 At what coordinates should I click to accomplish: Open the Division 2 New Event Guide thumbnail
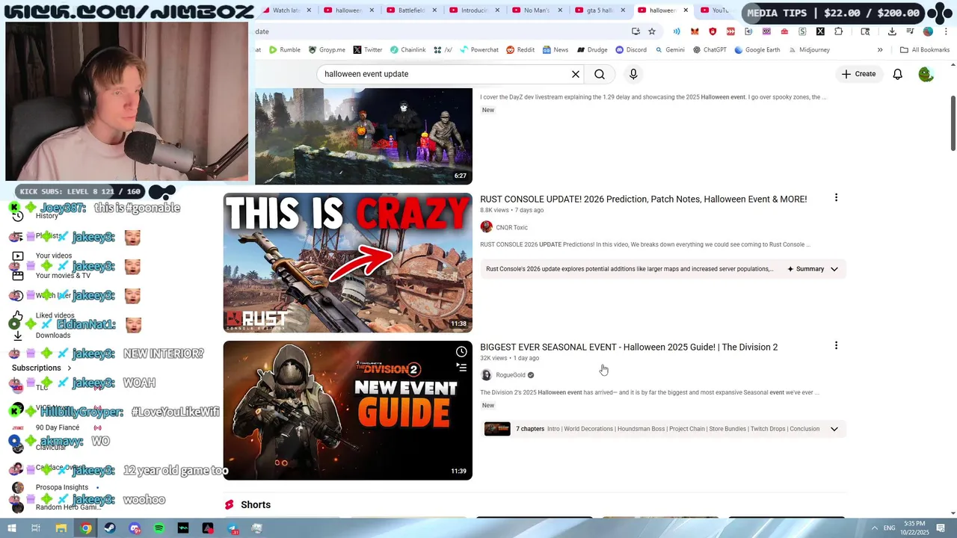[x=348, y=410]
